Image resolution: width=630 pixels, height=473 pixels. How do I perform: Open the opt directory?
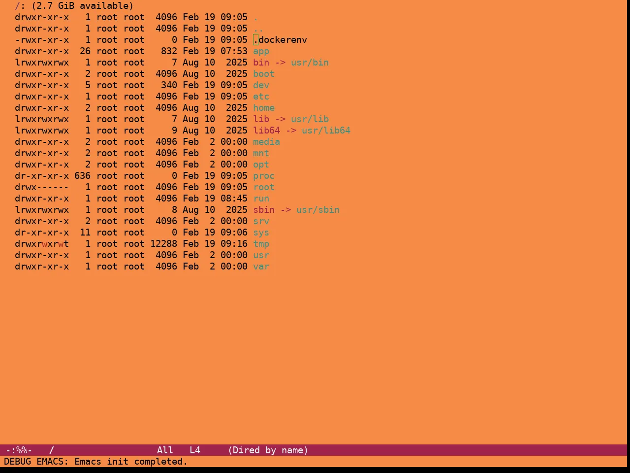(x=261, y=165)
